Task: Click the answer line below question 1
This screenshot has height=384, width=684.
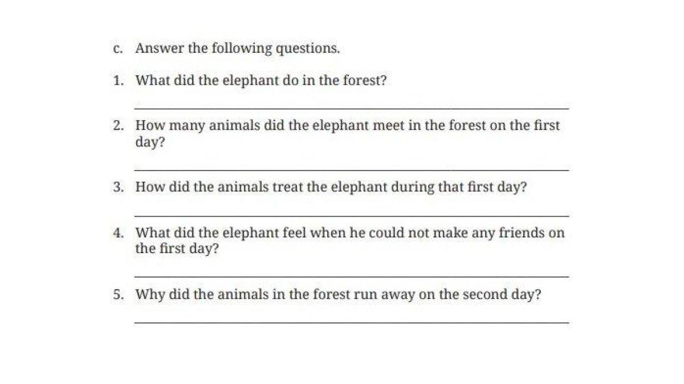Action: pos(351,108)
